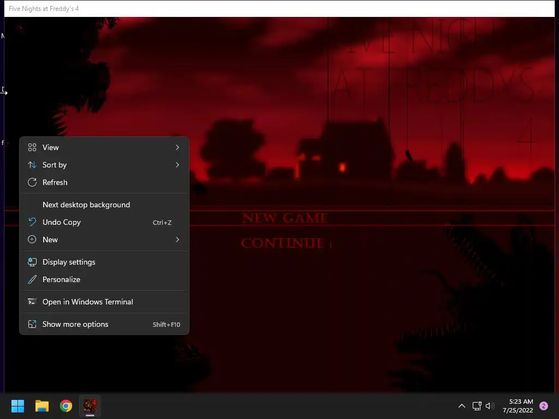Select Open in Windows Terminal
The width and height of the screenshot is (559, 419).
[104, 302]
